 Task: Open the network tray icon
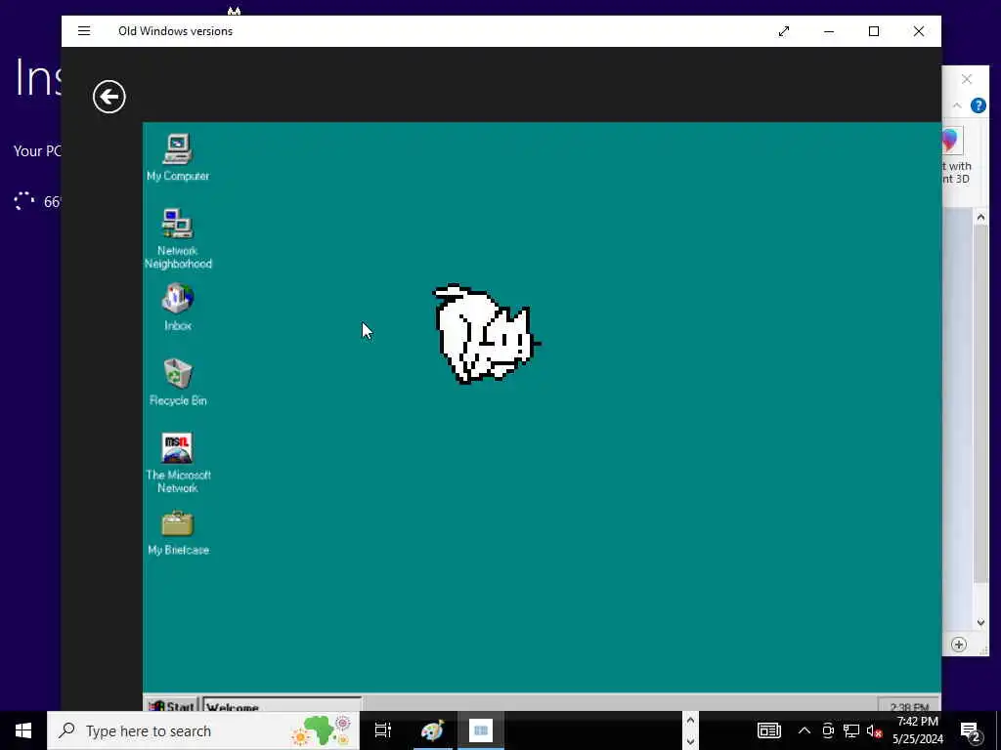(x=851, y=730)
